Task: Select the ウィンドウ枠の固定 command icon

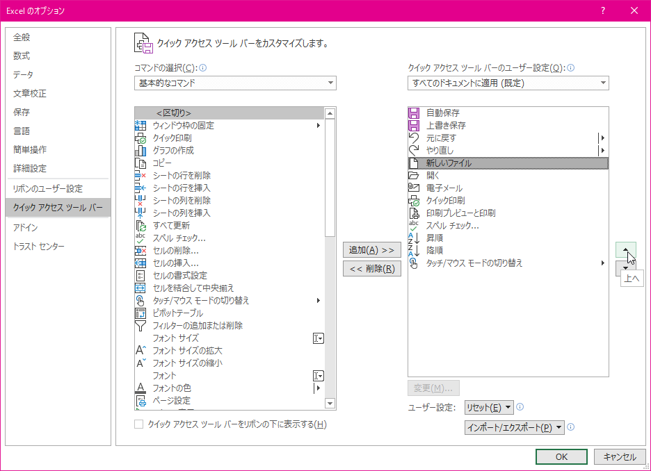Action: [140, 125]
